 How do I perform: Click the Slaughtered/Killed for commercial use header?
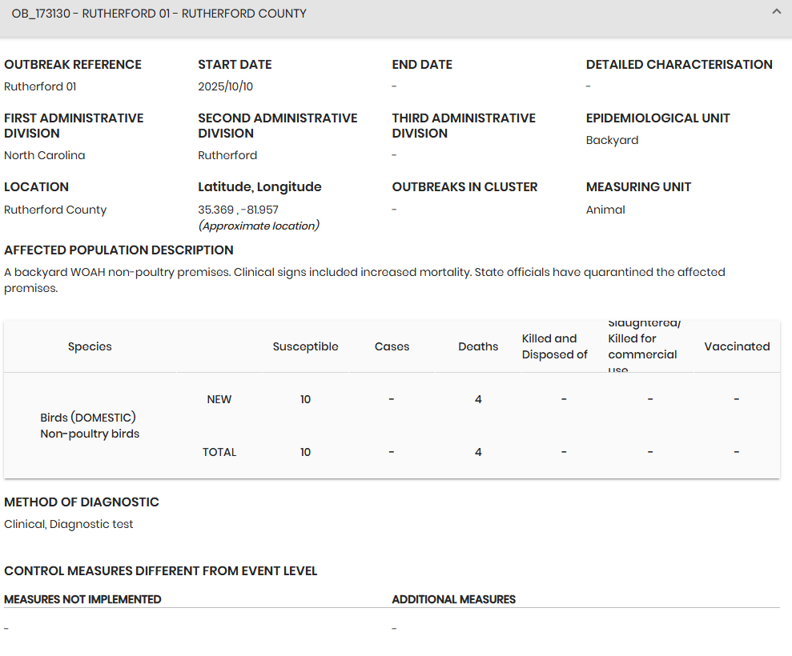[643, 346]
